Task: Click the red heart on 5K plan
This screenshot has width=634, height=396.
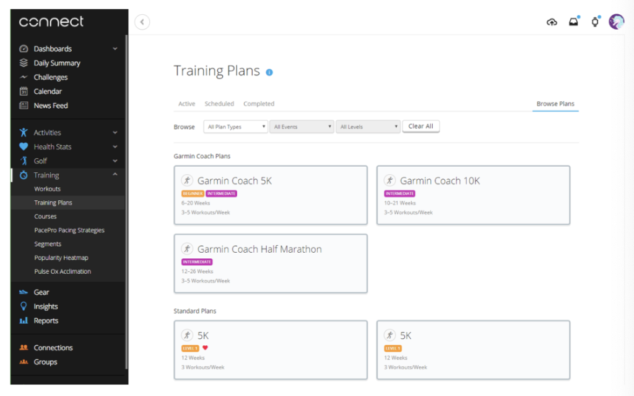Action: (206, 348)
